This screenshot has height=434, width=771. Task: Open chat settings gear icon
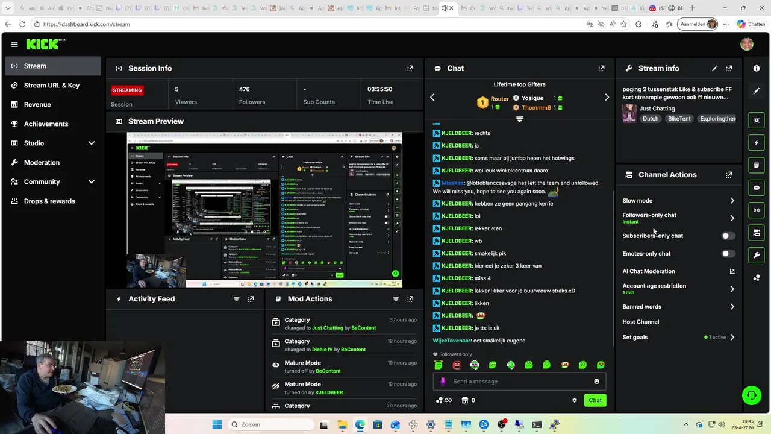tap(575, 400)
